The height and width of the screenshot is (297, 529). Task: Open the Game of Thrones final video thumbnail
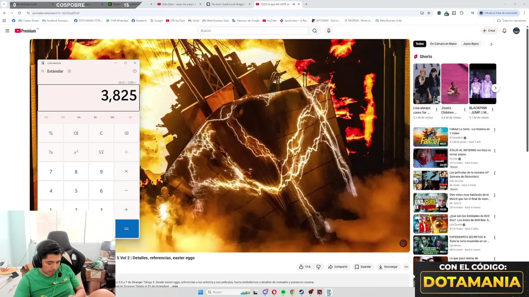(x=430, y=202)
